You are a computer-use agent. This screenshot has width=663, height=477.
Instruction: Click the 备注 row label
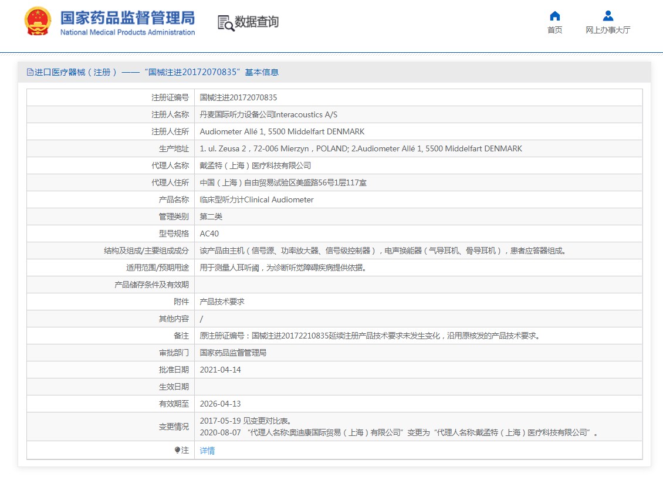[181, 336]
